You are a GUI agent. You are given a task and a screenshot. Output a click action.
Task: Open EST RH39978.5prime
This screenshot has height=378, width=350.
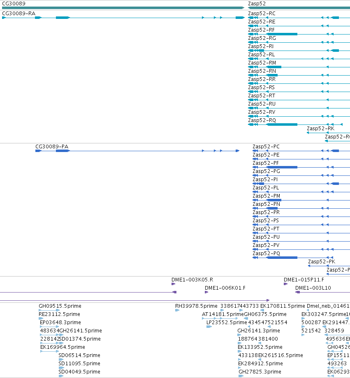point(196,306)
